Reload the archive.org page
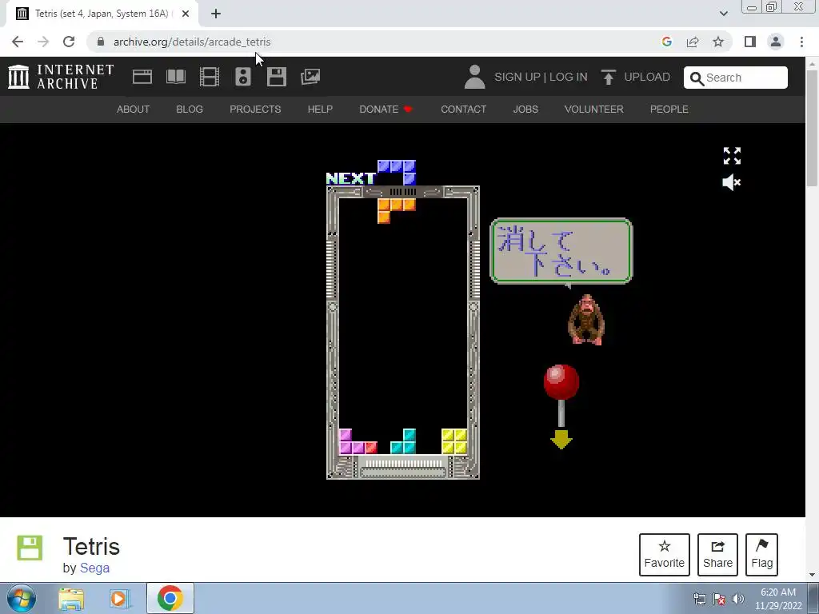Screen dimensions: 819x614 click(x=69, y=42)
